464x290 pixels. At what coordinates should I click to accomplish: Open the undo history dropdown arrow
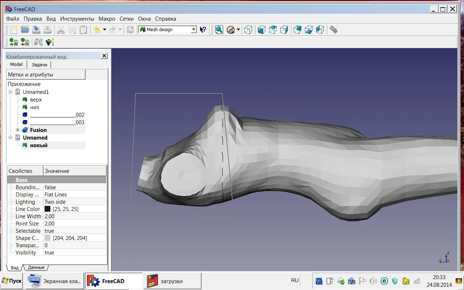click(104, 30)
